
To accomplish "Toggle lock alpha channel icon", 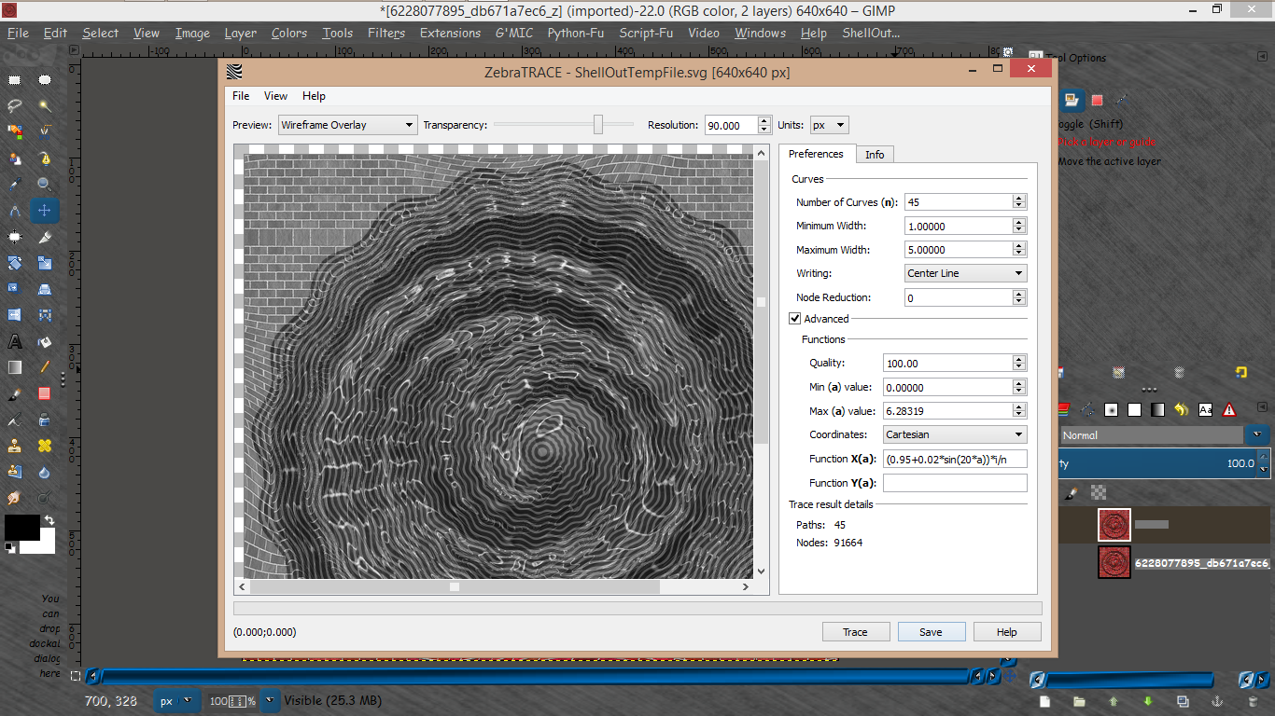I will click(1099, 492).
